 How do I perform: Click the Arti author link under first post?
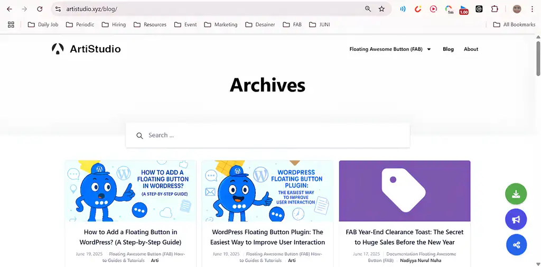(155, 261)
